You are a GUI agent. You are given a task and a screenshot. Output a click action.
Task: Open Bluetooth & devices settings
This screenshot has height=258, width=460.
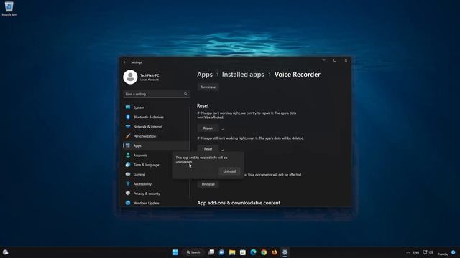coord(157,117)
